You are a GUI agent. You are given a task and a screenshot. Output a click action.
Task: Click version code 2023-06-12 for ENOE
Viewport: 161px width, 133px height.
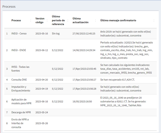[x=42, y=50]
